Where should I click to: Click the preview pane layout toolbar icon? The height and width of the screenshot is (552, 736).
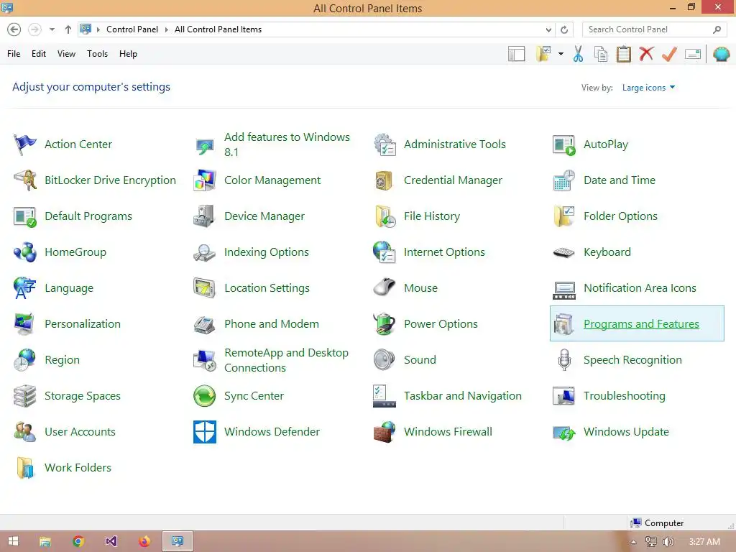tap(516, 54)
